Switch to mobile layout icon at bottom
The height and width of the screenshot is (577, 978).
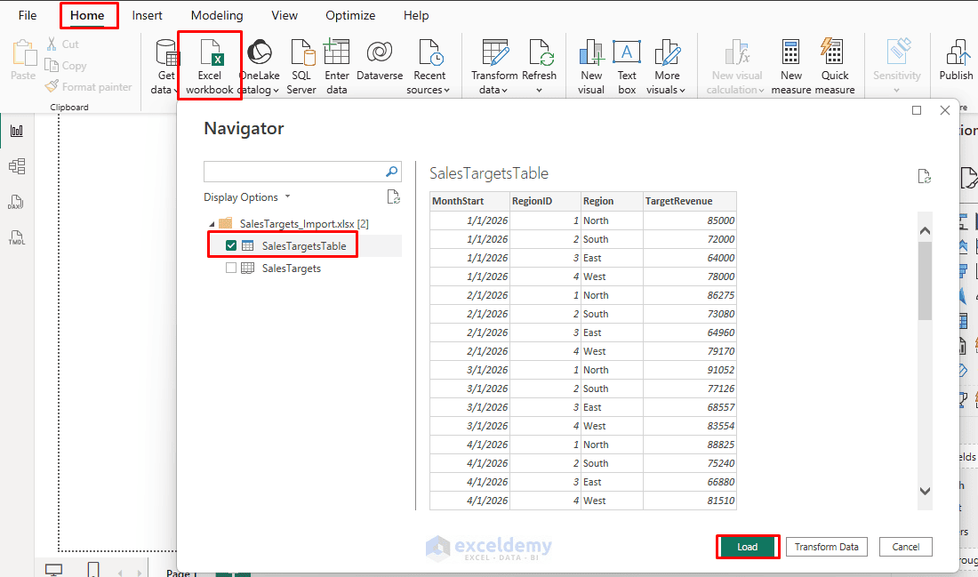[x=93, y=570]
